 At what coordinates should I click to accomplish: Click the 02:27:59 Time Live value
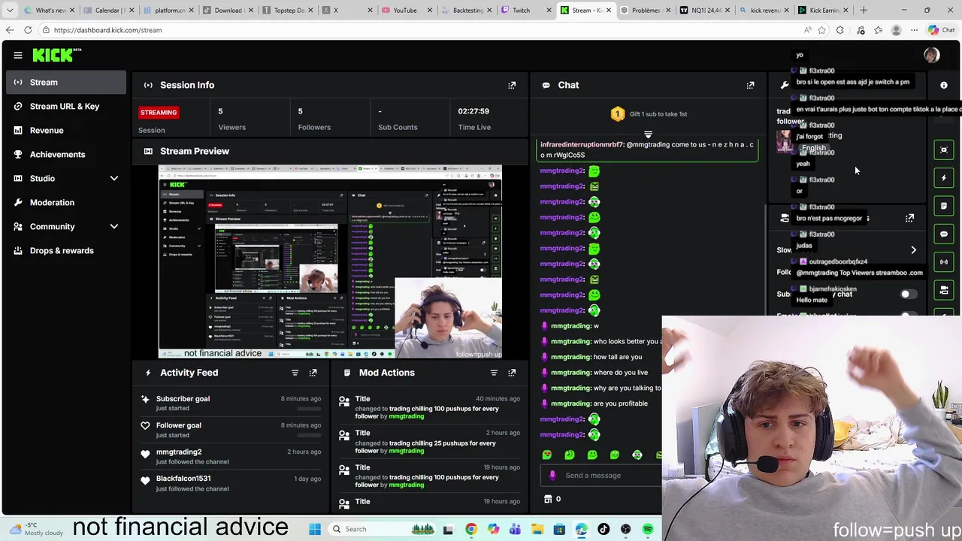coord(473,111)
